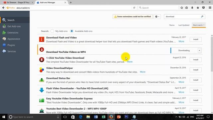The height and width of the screenshot is (120, 213).
Task: Open More link for Download Flash and Video
Action: coord(181,41)
